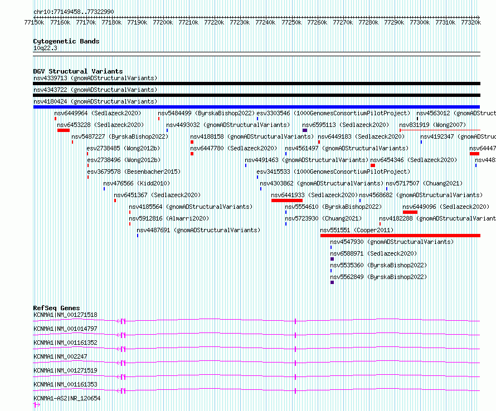Click the red nsv6449096 variant block
This screenshot has height=411, width=496.
click(x=410, y=212)
